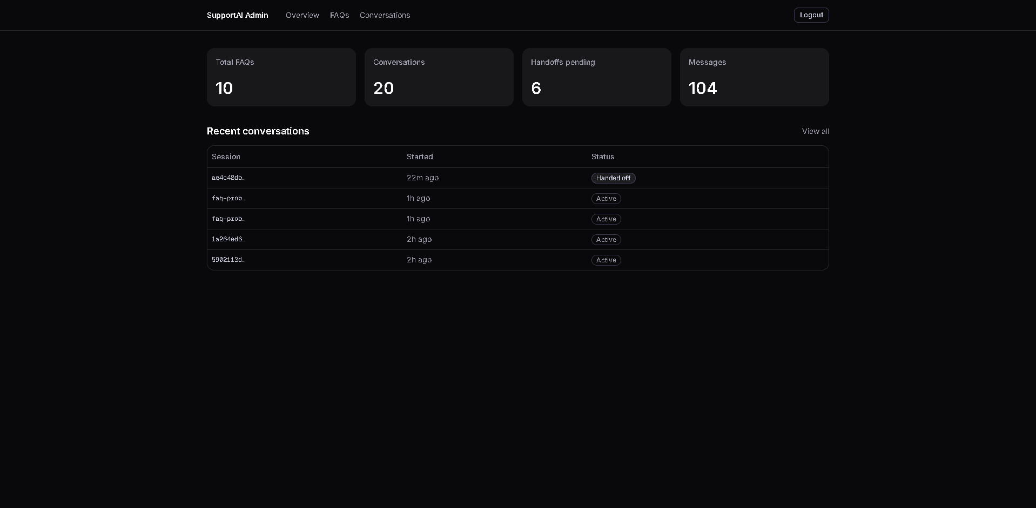Select the Handoffs pending card

[x=597, y=77]
